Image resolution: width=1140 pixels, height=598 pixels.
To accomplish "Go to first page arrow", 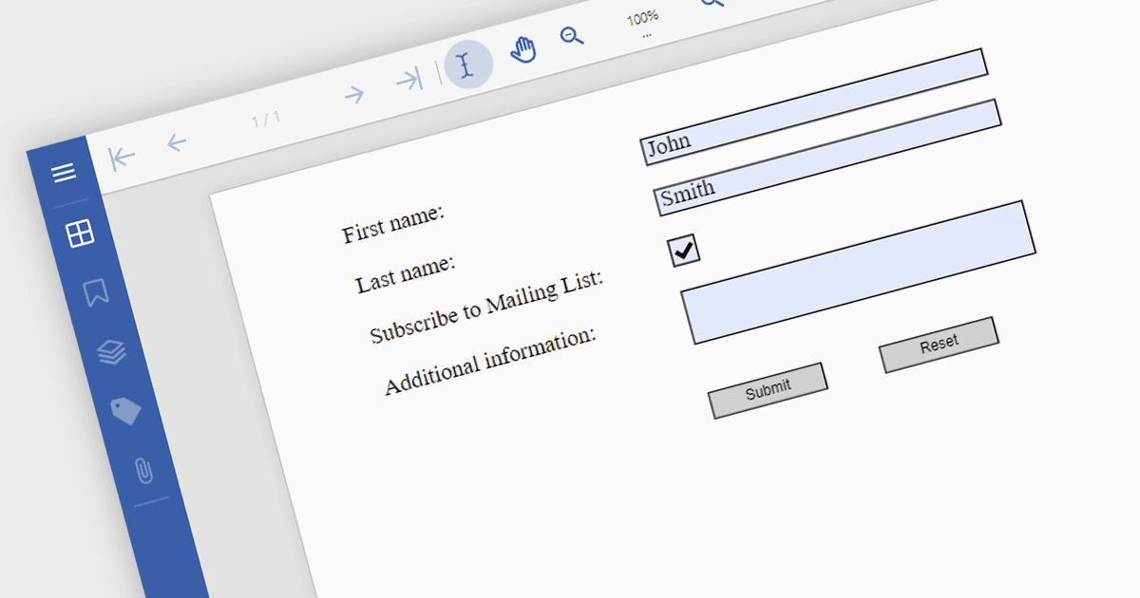I will [122, 158].
